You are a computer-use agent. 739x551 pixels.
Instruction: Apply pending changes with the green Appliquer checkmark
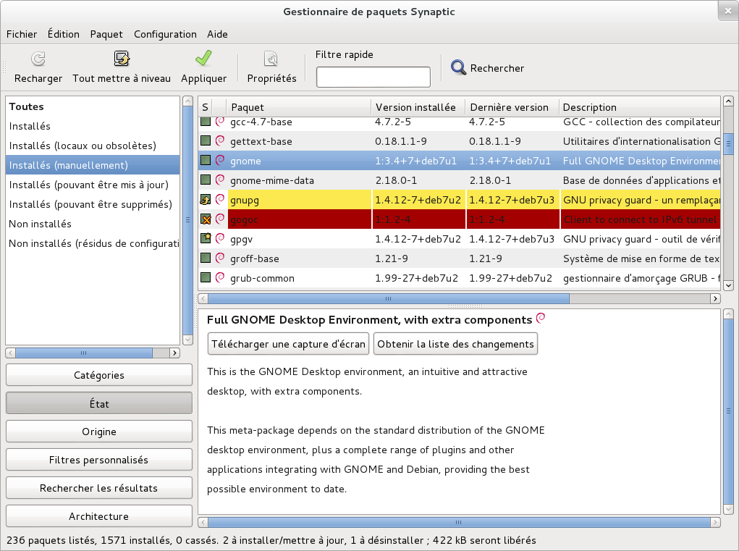coord(203,59)
